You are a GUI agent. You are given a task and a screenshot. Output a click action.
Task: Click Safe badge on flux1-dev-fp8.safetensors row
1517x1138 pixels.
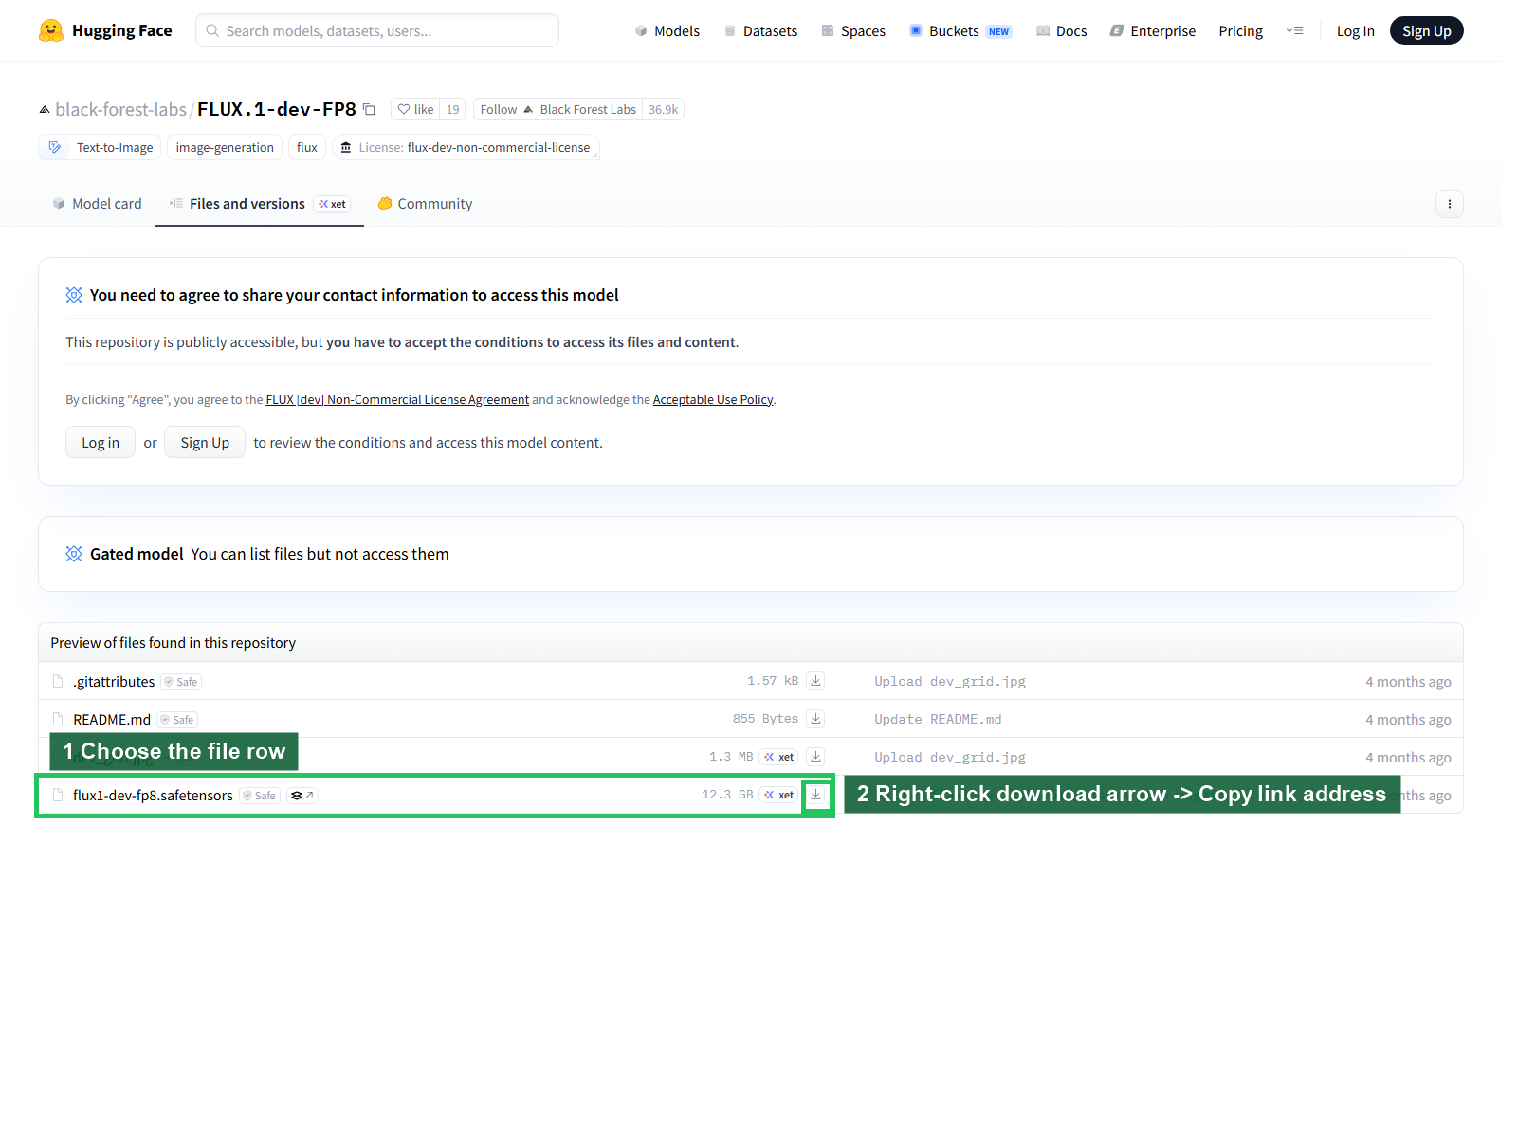click(260, 796)
